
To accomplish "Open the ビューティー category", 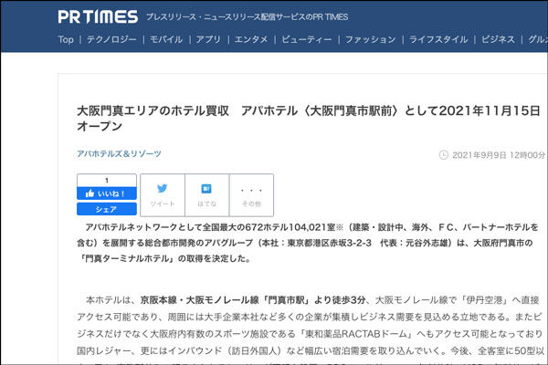I will (x=307, y=39).
